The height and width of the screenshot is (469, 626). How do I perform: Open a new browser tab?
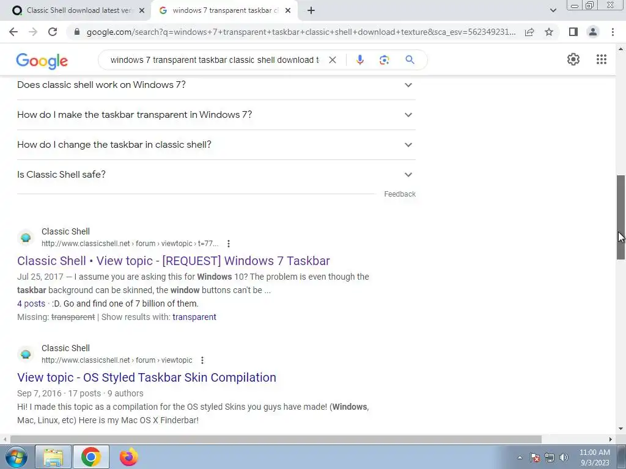point(311,10)
